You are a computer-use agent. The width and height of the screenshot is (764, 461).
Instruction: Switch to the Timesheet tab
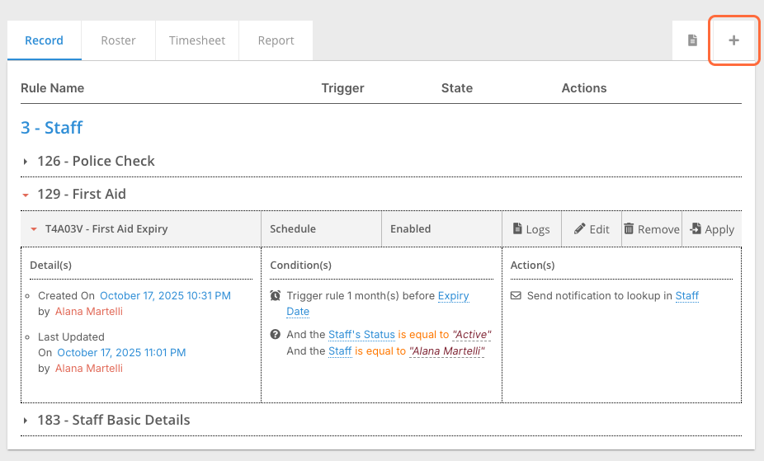(197, 40)
